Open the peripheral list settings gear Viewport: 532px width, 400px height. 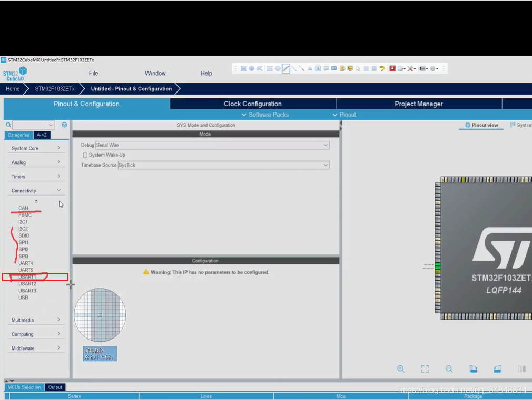[x=64, y=125]
